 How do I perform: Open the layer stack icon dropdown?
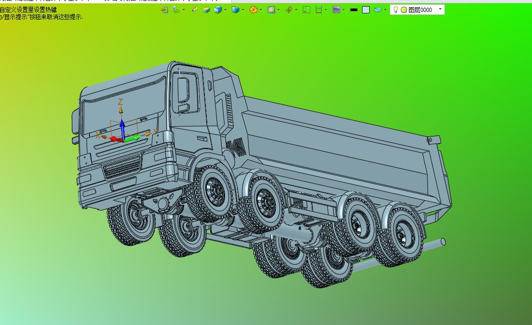click(385, 10)
